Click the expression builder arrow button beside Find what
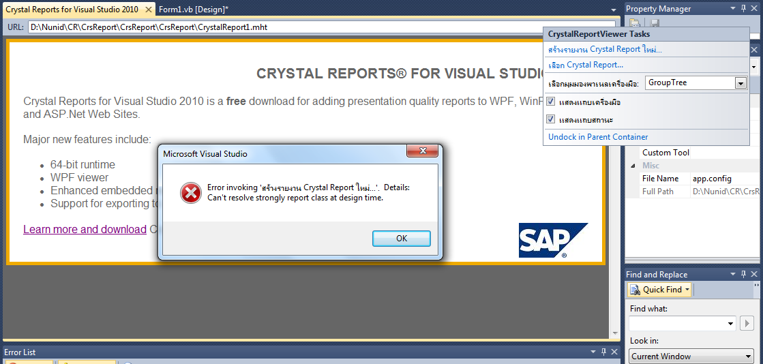This screenshot has width=763, height=364. click(747, 323)
